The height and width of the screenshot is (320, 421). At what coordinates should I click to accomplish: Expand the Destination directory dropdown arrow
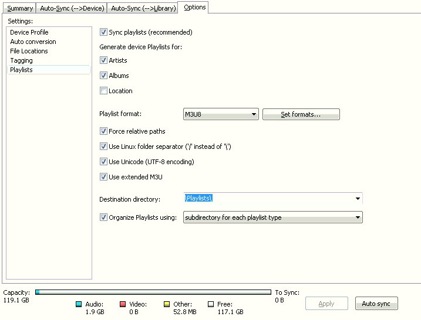tap(358, 199)
